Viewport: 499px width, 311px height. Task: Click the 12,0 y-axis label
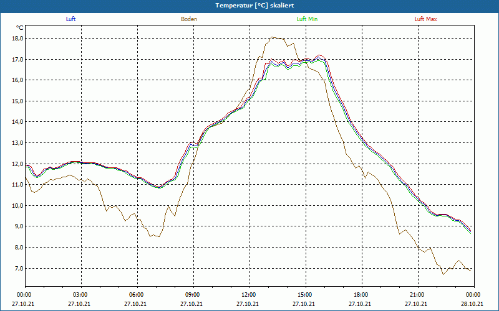17,164
